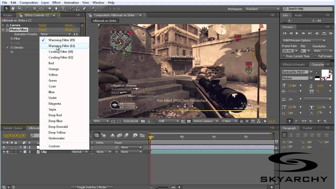Viewport: 336px width, 189px height.
Task: Select the Clone Stamp tool
Action: pyautogui.click(x=78, y=9)
